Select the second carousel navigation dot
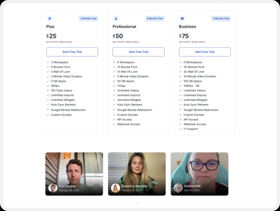The image size is (280, 211). (x=139, y=203)
